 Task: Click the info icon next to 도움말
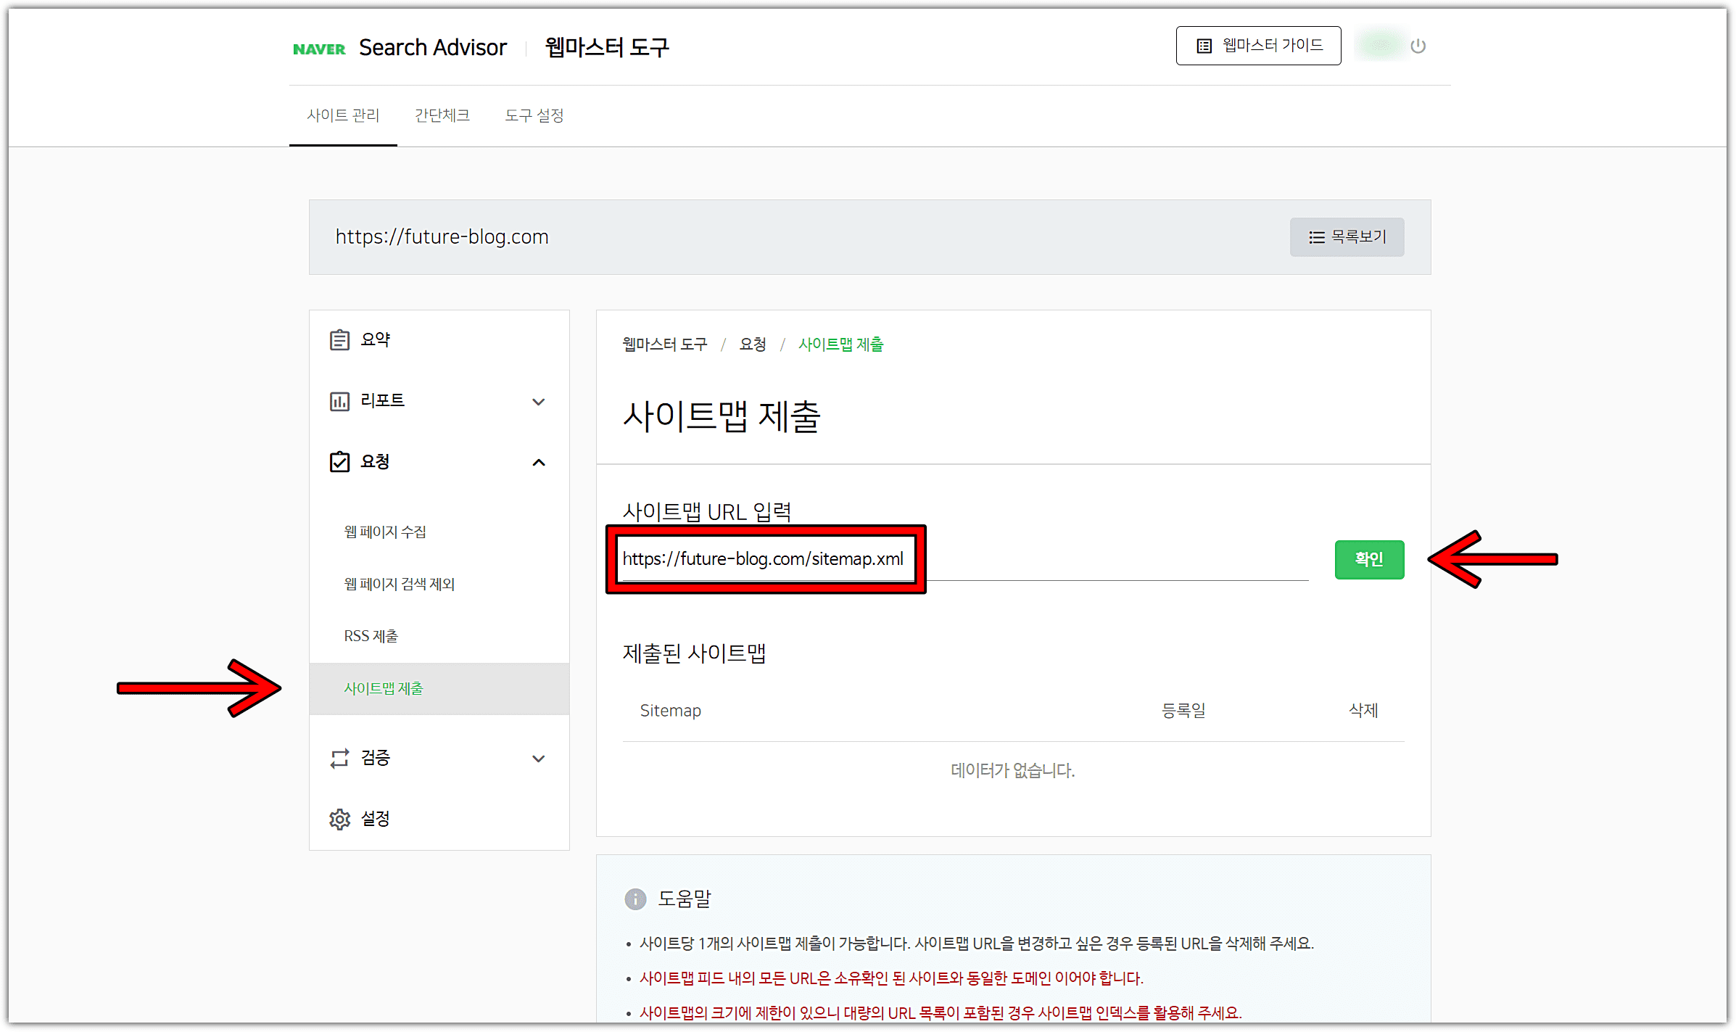click(x=635, y=899)
